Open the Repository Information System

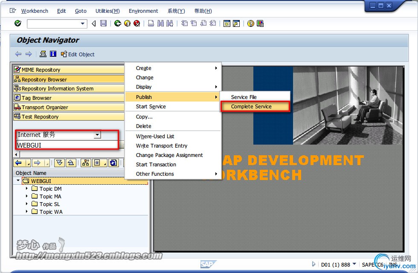(69, 88)
